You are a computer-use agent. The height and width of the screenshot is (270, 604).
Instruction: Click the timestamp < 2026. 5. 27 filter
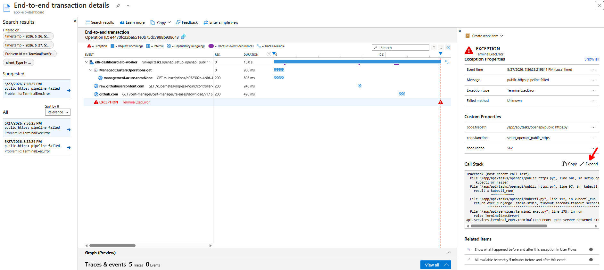tap(28, 45)
